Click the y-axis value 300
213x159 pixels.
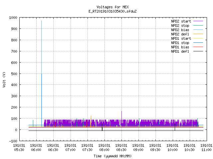click(x=14, y=96)
